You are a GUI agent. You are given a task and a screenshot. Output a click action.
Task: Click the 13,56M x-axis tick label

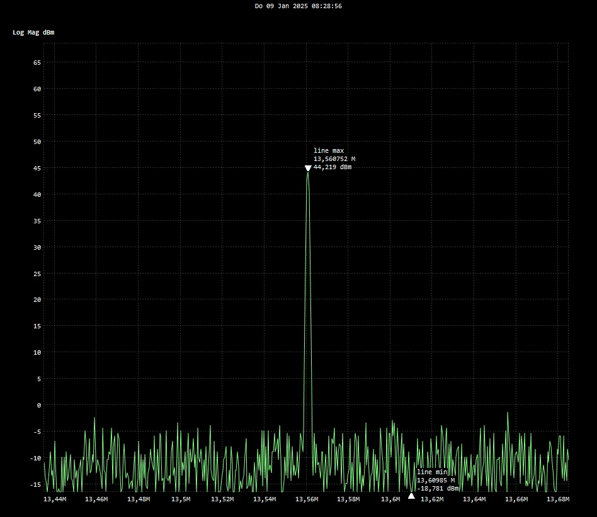click(x=307, y=499)
